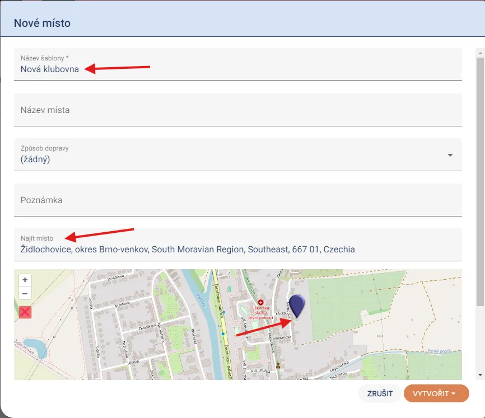Click the Nerudova street label

click(288, 310)
